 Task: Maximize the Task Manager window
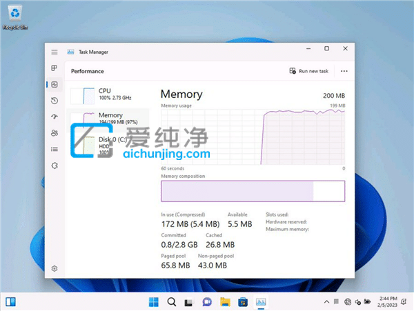(326, 48)
